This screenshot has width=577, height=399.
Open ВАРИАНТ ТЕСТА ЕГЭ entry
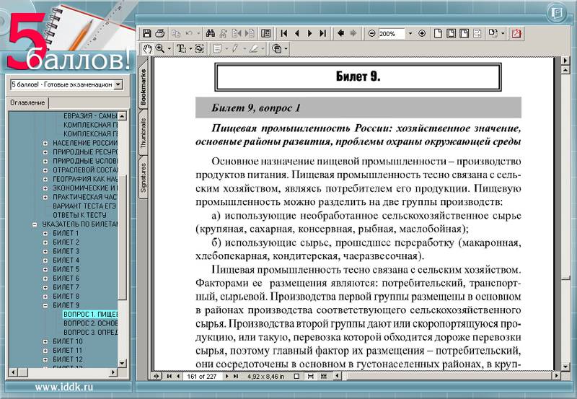(84, 206)
